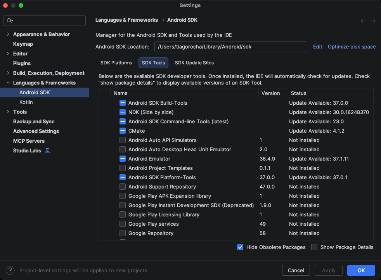This screenshot has height=280, width=381.
Task: Go back with the left arrow icon
Action: tap(363, 21)
